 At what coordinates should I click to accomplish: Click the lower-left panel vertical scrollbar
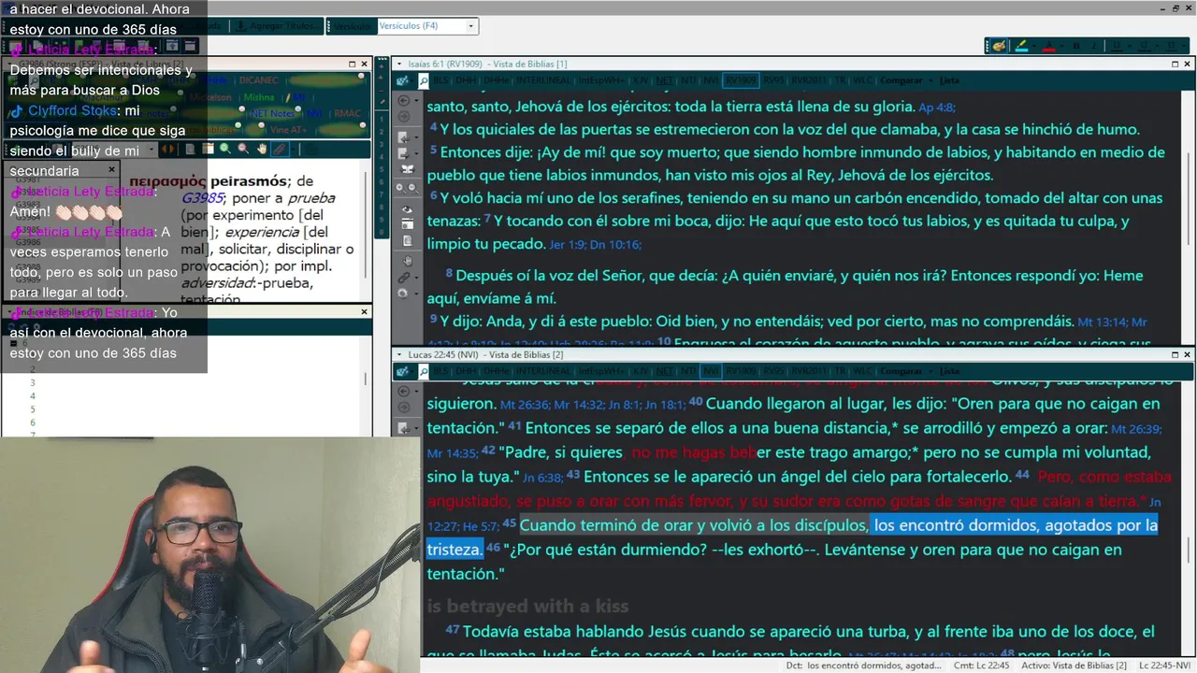tap(366, 379)
